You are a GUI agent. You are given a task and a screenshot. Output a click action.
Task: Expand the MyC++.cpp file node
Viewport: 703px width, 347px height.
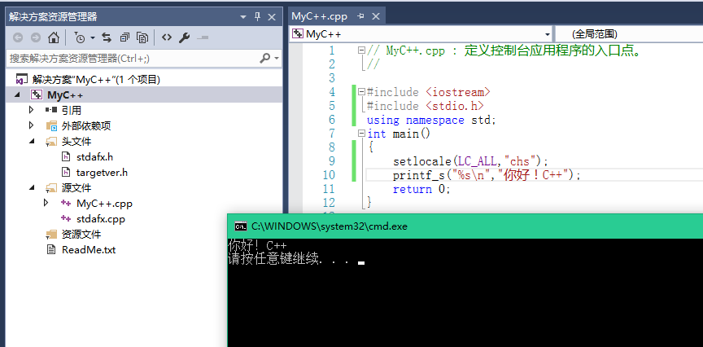point(46,203)
